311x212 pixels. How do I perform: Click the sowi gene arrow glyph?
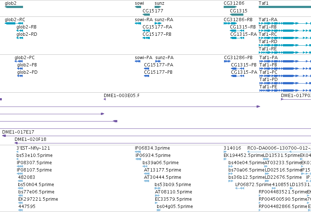click(x=138, y=7)
